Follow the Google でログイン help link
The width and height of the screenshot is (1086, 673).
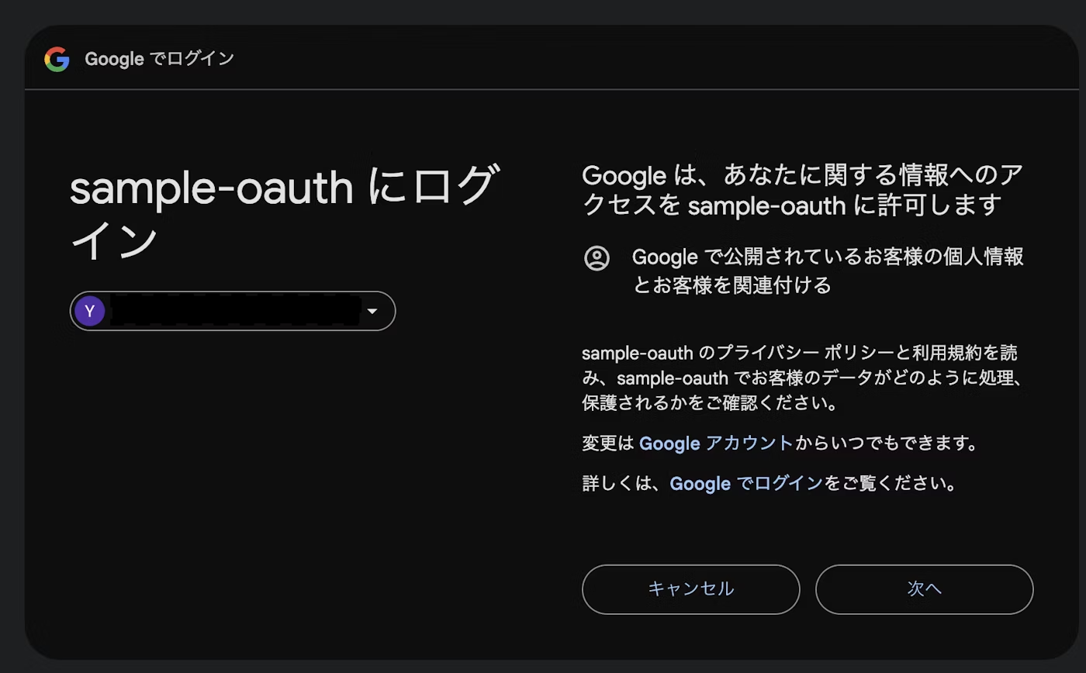[x=746, y=483]
